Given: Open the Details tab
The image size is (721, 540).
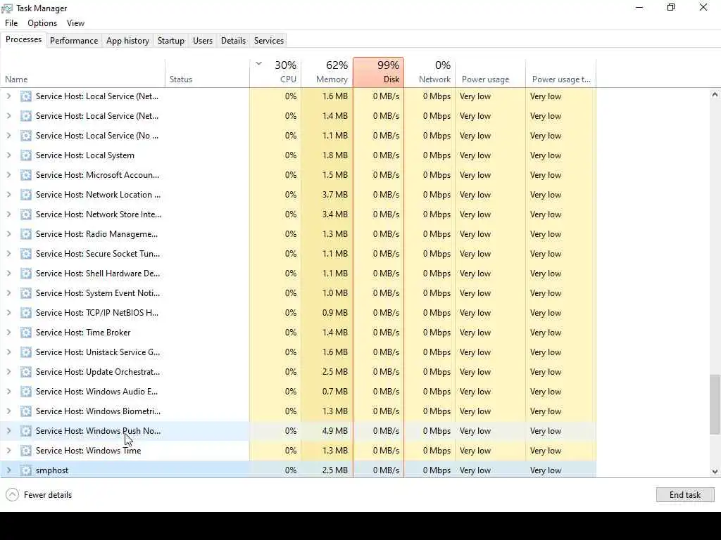Looking at the screenshot, I should (x=233, y=40).
